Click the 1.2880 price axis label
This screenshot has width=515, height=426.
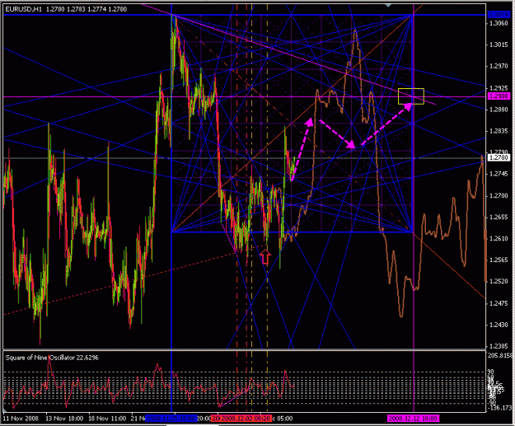coord(499,110)
